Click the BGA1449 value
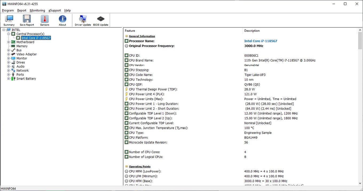The width and height of the screenshot is (363, 191). tap(251, 137)
